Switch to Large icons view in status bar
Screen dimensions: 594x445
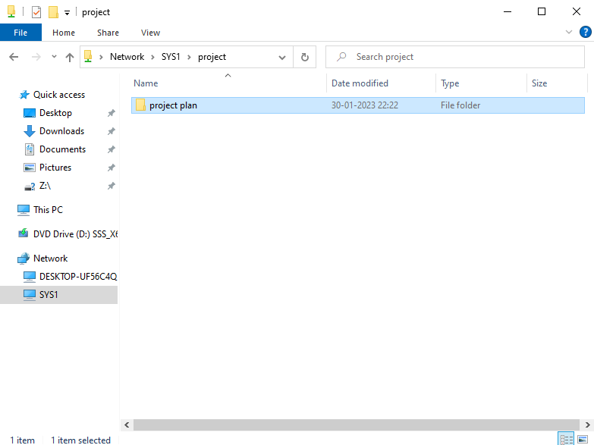583,440
